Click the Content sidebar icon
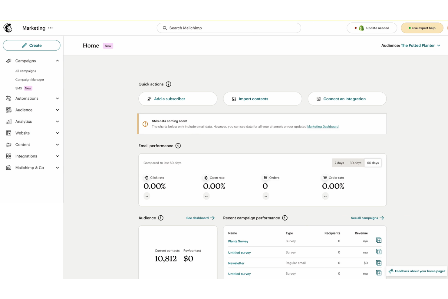Screen dimensions: 448x299 pyautogui.click(x=9, y=145)
